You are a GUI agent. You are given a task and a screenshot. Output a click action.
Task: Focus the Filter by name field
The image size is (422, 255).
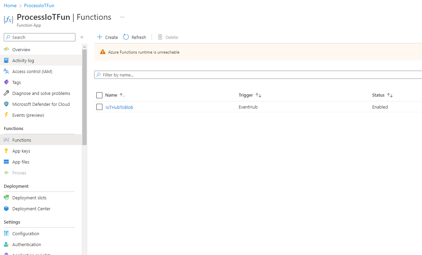coord(258,75)
